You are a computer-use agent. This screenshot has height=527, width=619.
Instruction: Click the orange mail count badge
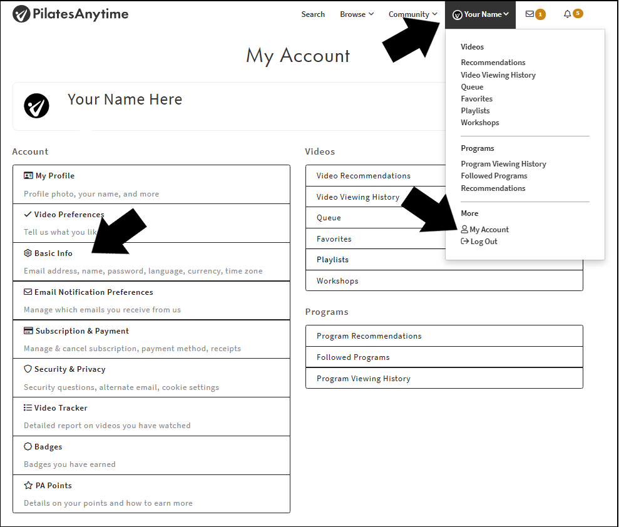pyautogui.click(x=540, y=14)
